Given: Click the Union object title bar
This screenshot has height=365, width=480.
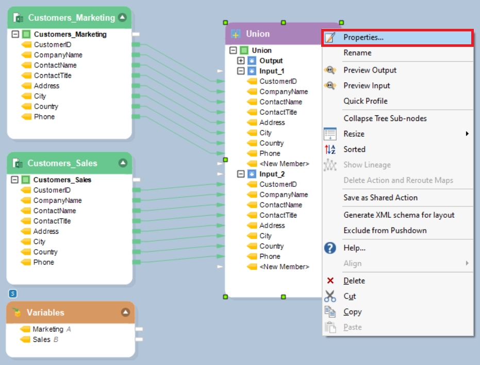Looking at the screenshot, I should (273, 34).
